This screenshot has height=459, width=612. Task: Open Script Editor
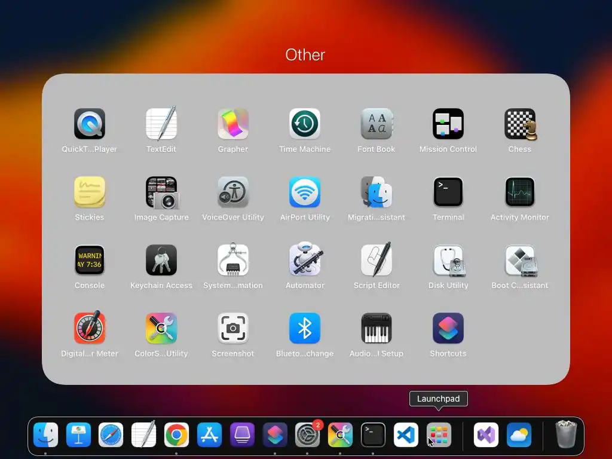pyautogui.click(x=377, y=261)
